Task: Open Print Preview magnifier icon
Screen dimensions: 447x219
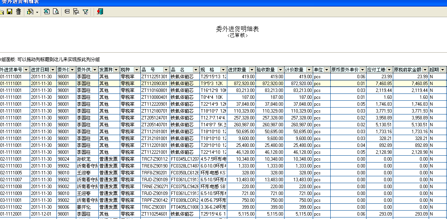Action: (x=56, y=12)
